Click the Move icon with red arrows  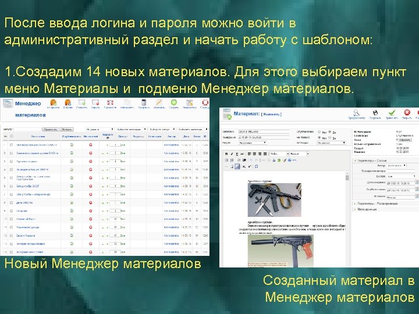[110, 102]
